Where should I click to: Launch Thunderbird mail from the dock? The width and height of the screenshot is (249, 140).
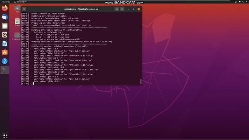pos(5,17)
